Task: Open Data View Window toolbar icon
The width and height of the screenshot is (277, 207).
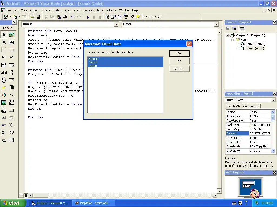Action: point(138,17)
